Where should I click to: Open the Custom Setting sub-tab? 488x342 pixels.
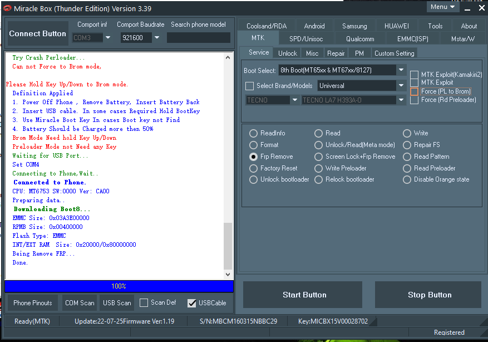pyautogui.click(x=395, y=53)
